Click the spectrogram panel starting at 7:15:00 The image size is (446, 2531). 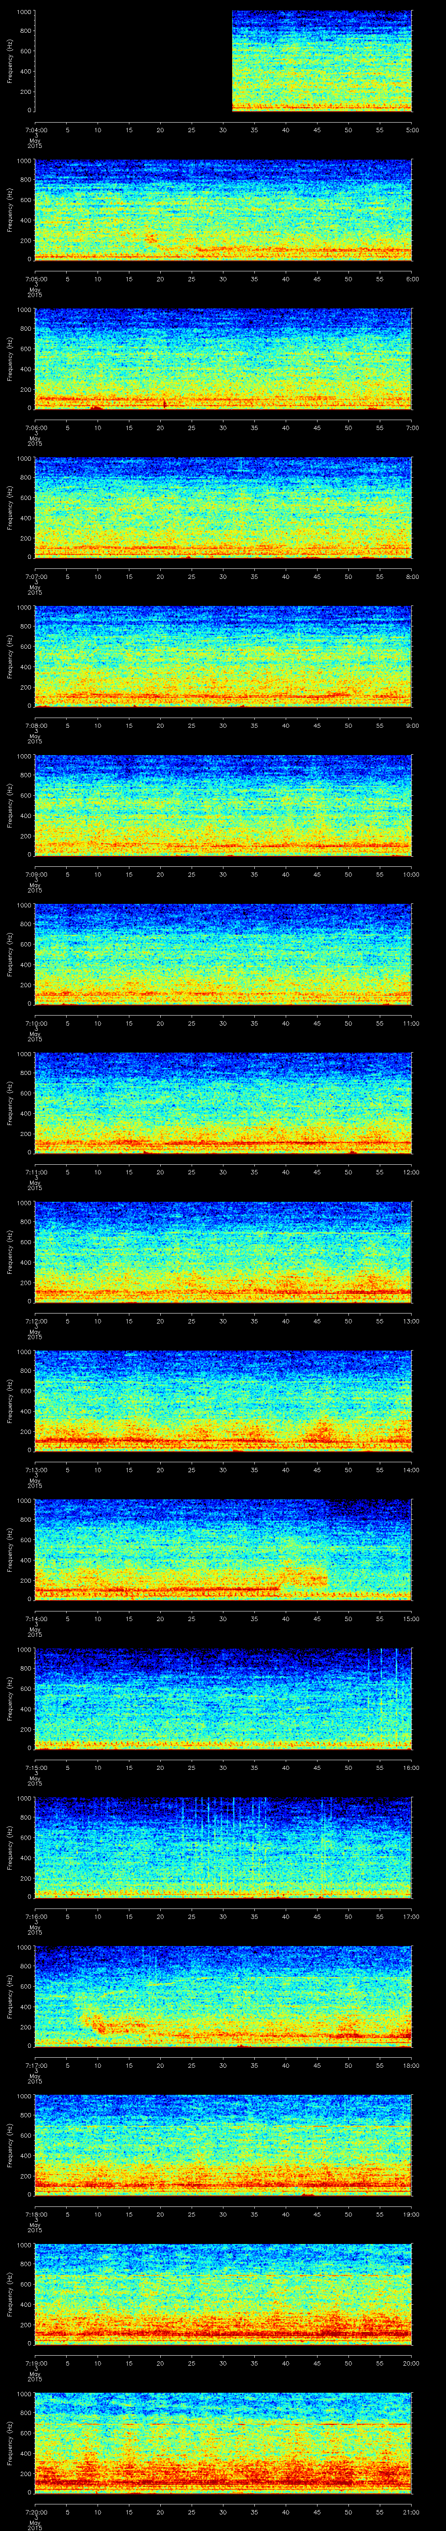tap(223, 1698)
